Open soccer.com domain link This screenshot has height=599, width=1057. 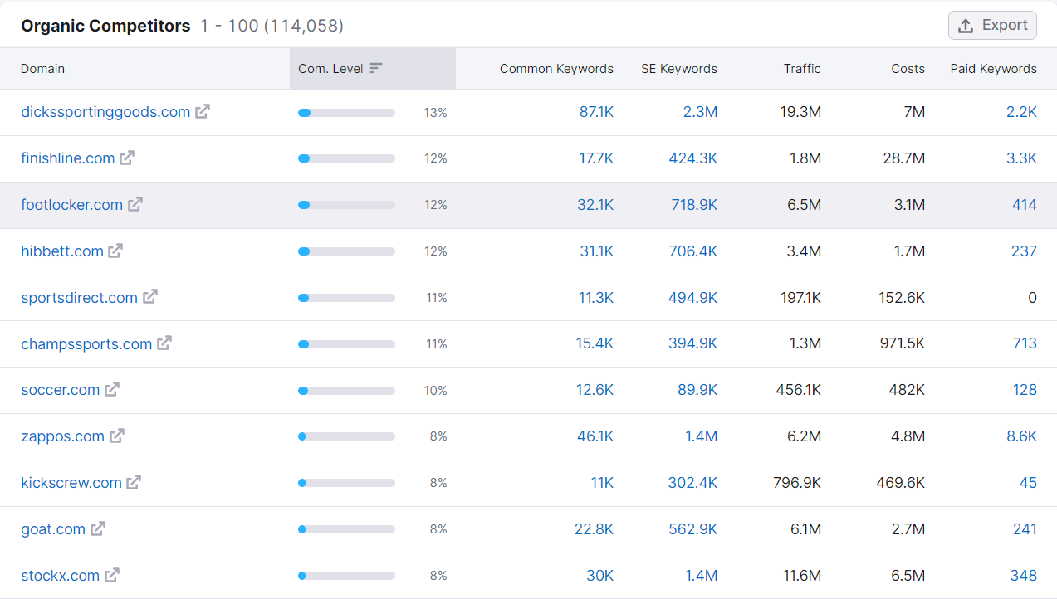click(61, 389)
